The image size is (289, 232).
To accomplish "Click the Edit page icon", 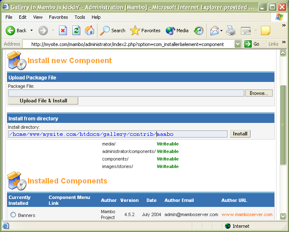I will 246,31.
